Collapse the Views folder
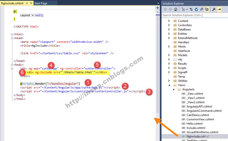 [169, 85]
